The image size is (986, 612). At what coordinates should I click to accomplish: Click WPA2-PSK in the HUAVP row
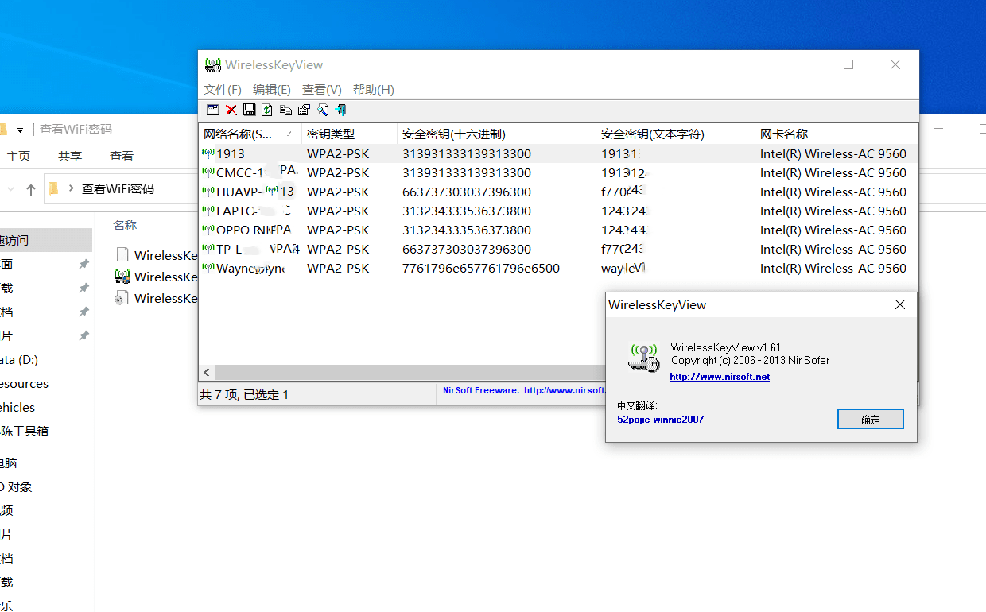click(x=338, y=192)
